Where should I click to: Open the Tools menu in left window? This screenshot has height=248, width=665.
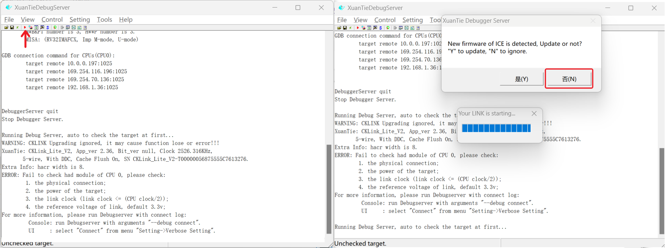tap(104, 20)
